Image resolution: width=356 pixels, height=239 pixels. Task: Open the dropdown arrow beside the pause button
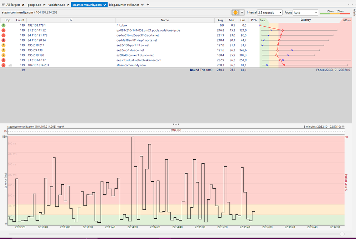(x=242, y=12)
